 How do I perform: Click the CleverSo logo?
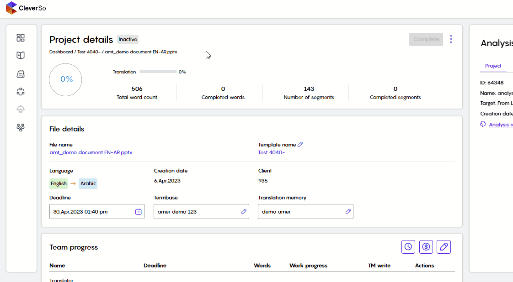pyautogui.click(x=26, y=8)
